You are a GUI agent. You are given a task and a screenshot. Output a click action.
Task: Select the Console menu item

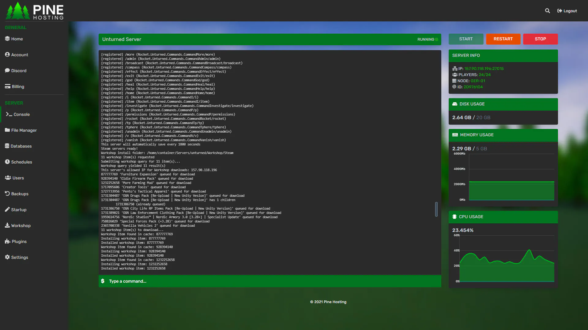pyautogui.click(x=22, y=114)
